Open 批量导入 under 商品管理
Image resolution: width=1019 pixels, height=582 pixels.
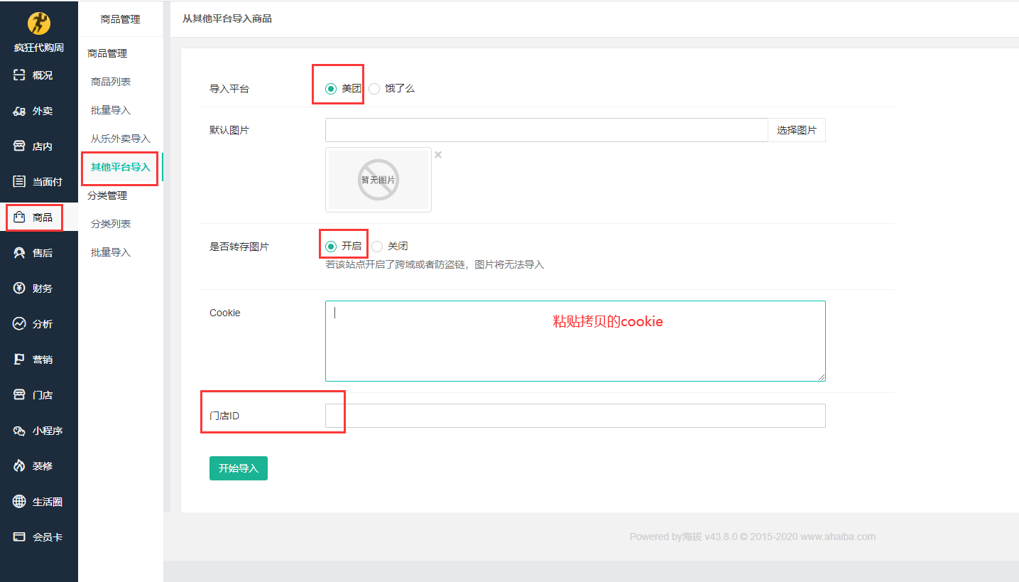tap(111, 110)
